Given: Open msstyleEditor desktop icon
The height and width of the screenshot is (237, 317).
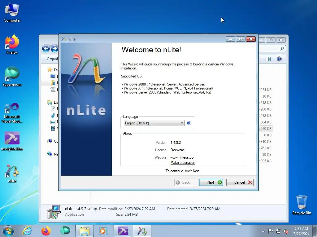Looking at the screenshot, I should pos(12,141).
